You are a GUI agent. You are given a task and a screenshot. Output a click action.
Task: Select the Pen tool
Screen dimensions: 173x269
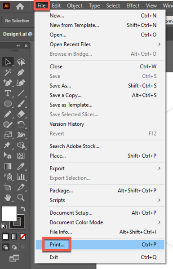coord(21,72)
